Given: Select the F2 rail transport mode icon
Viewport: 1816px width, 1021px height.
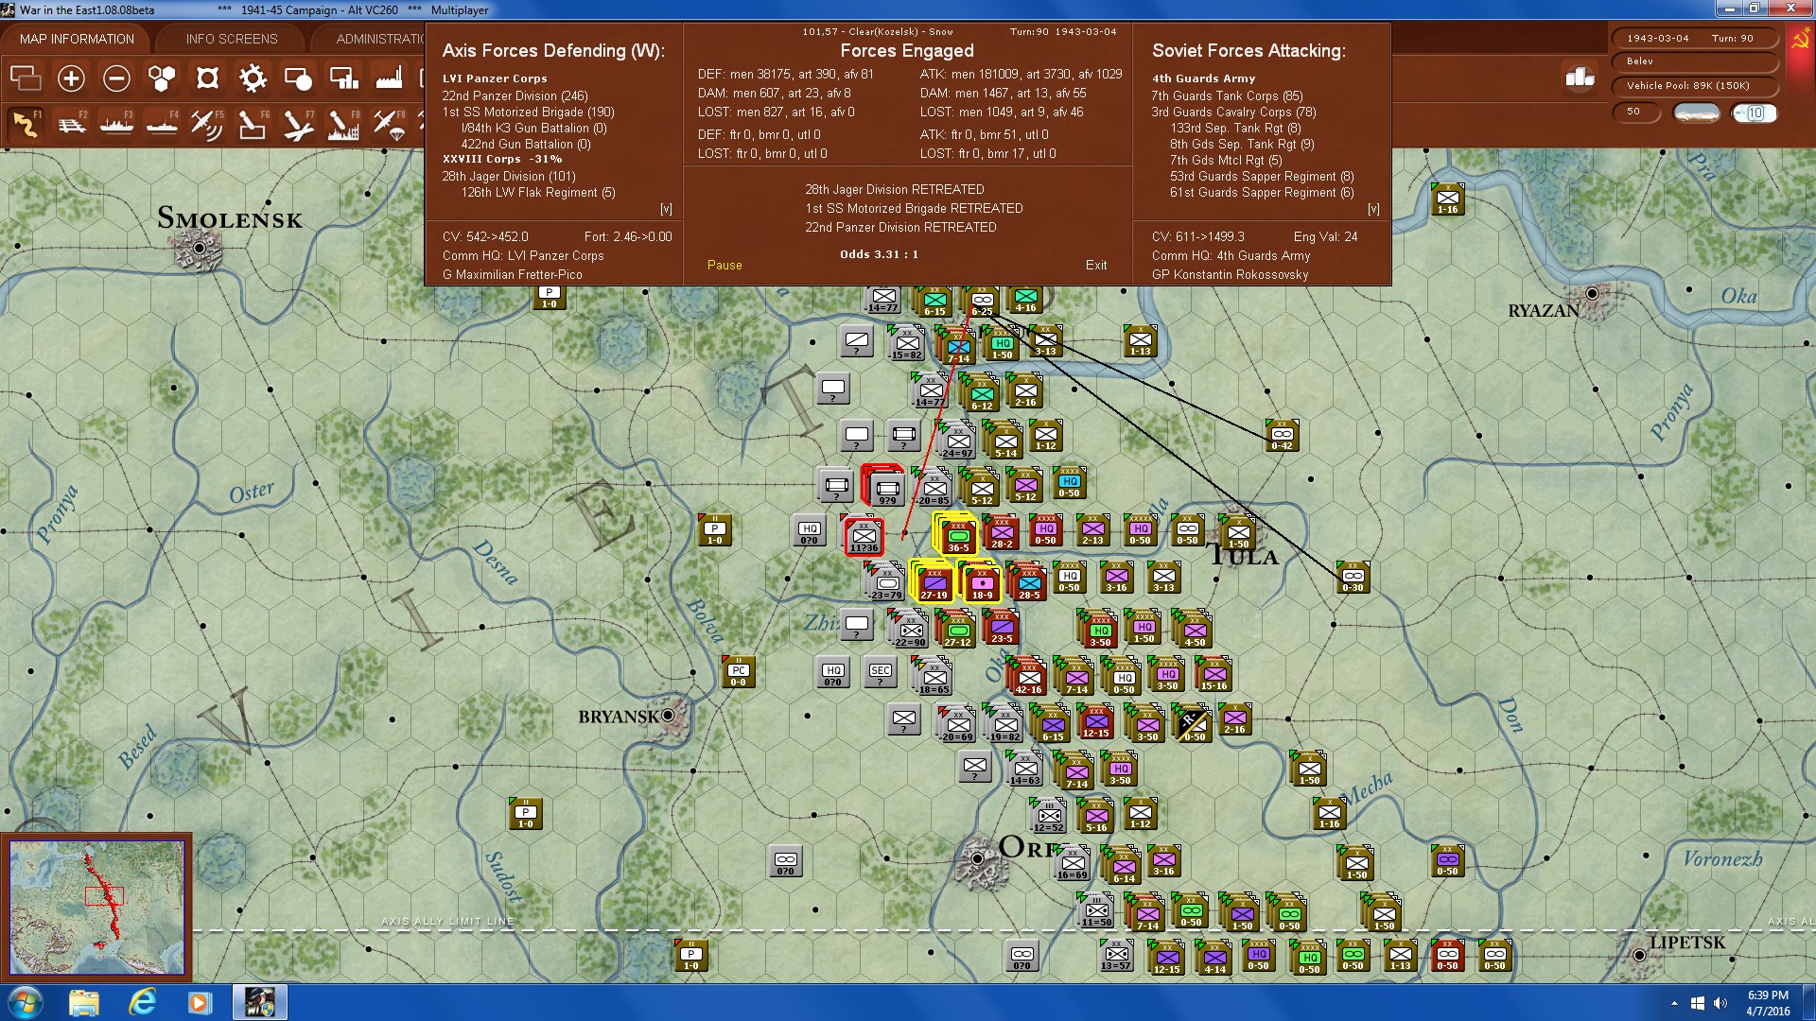Looking at the screenshot, I should 73,124.
